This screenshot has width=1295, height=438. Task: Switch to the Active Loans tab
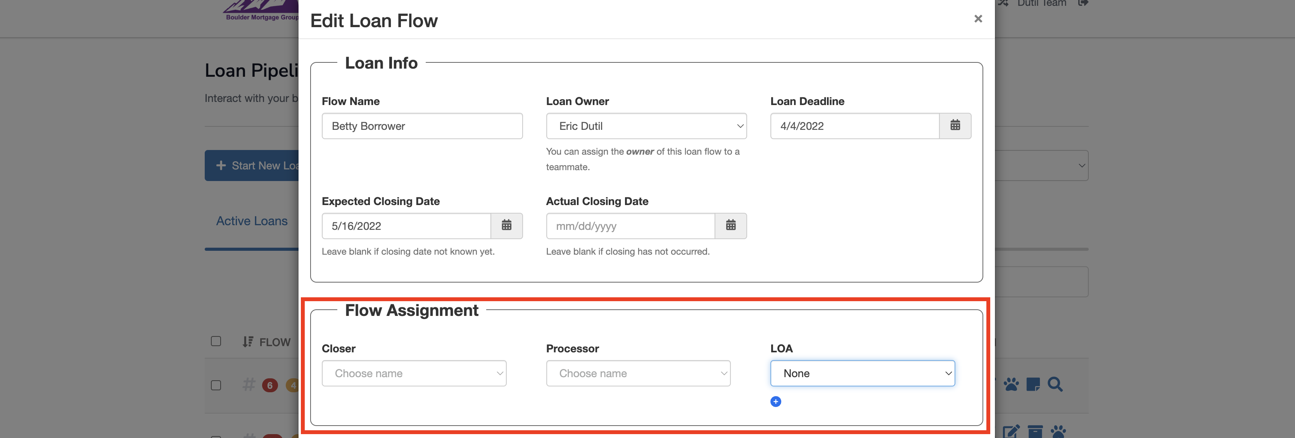(x=252, y=221)
